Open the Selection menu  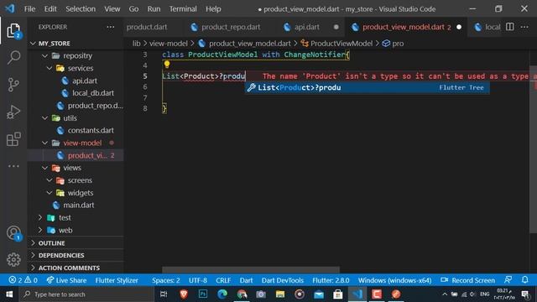[x=81, y=9]
